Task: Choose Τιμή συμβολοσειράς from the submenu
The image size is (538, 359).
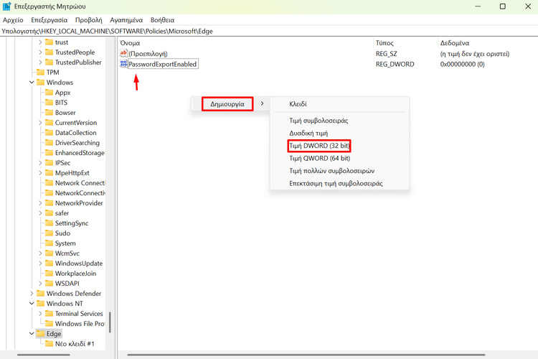Action: 318,121
